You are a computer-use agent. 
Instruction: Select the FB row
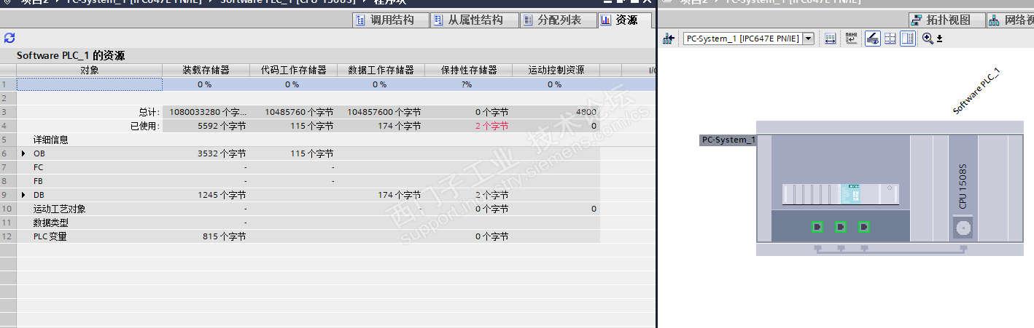(x=308, y=181)
